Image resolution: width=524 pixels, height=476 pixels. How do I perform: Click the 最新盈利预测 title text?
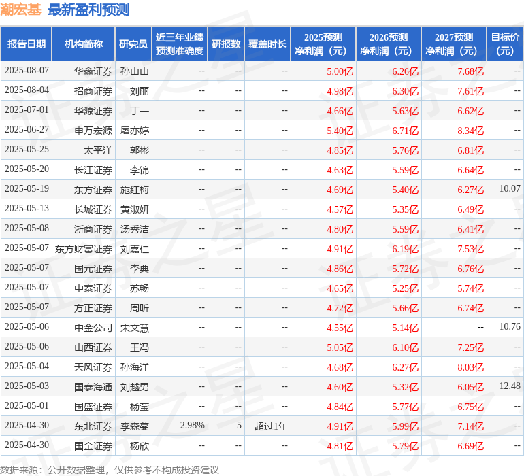click(88, 10)
